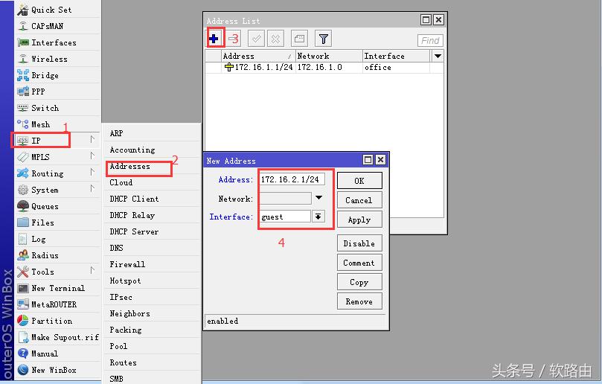This screenshot has height=384, width=602.
Task: Click the Disable button
Action: [359, 243]
